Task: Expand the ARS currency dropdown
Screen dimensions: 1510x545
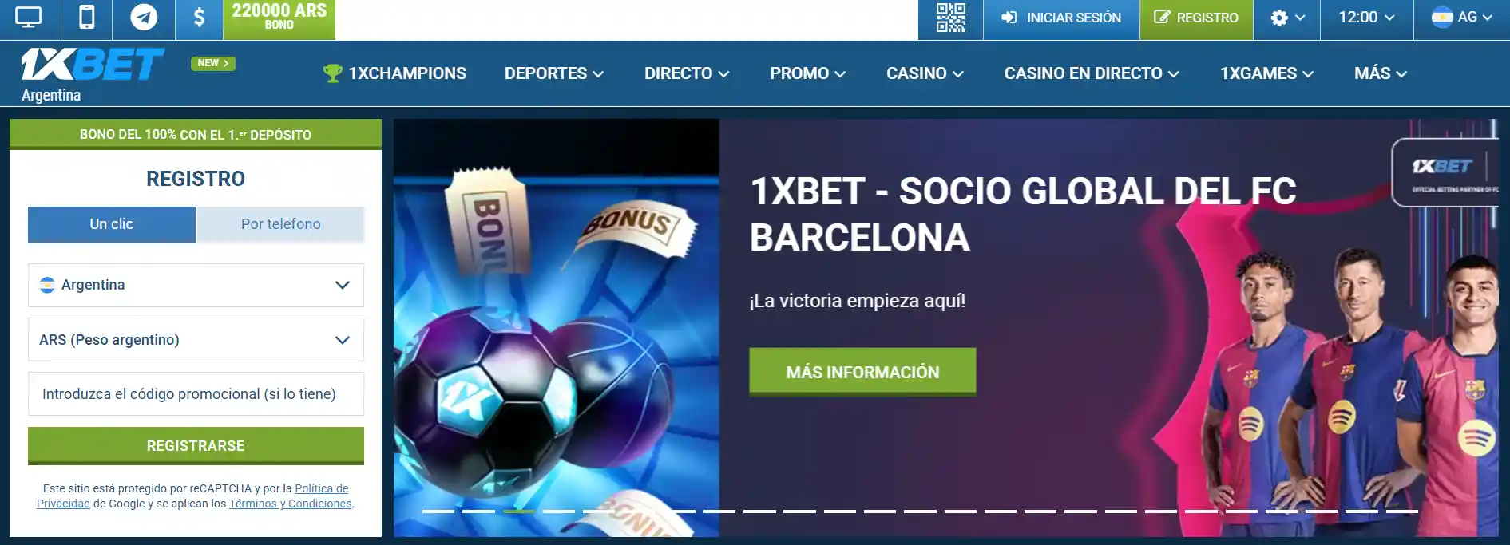Action: coord(196,340)
